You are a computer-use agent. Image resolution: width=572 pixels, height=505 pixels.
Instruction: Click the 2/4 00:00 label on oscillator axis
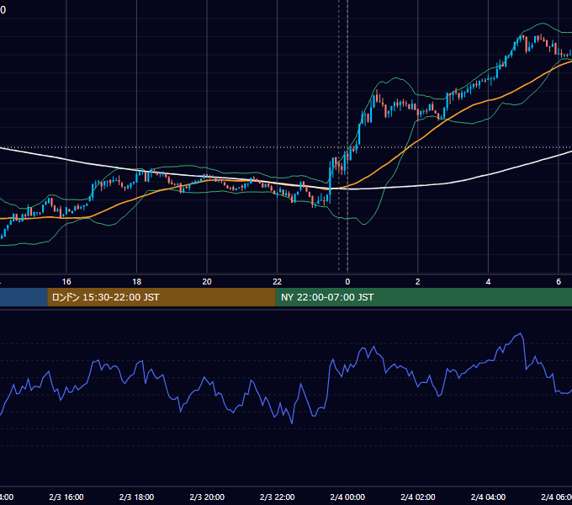[347, 497]
